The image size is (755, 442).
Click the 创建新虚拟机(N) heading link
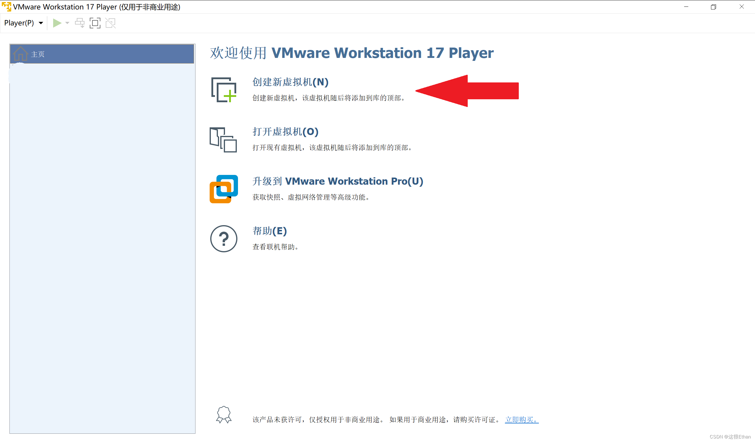coord(290,82)
